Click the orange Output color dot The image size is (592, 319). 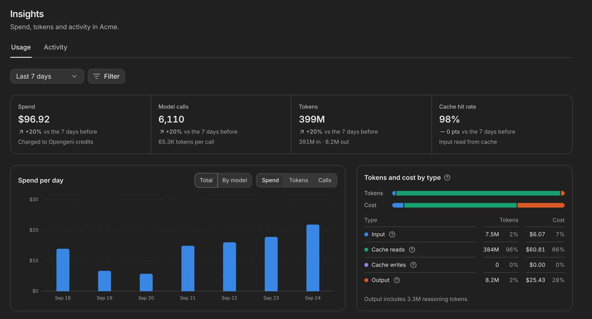tap(366, 280)
